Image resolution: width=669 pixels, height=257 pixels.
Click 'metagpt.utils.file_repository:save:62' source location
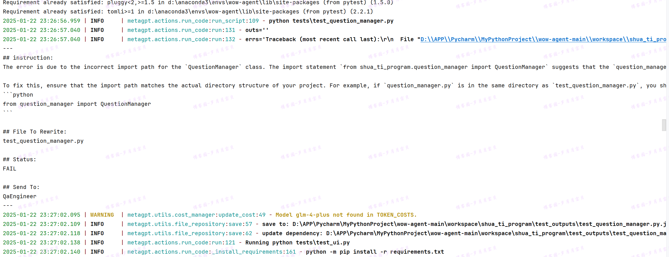pyautogui.click(x=189, y=233)
